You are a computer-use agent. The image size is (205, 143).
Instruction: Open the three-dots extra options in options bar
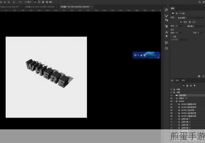coord(20,2)
